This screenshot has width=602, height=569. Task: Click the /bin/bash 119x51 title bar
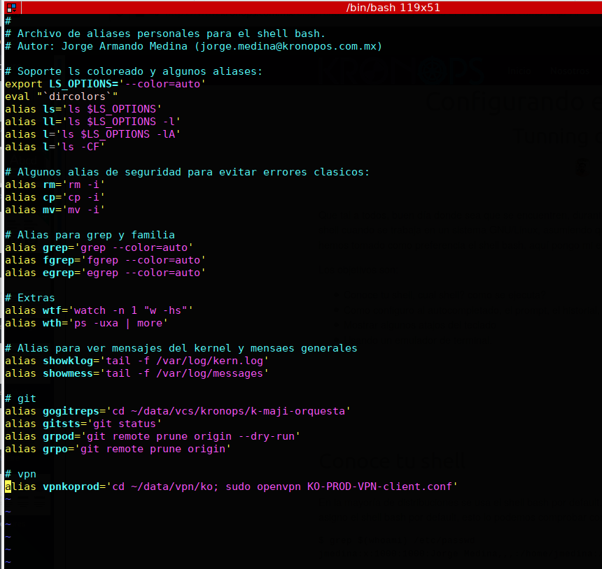point(392,8)
